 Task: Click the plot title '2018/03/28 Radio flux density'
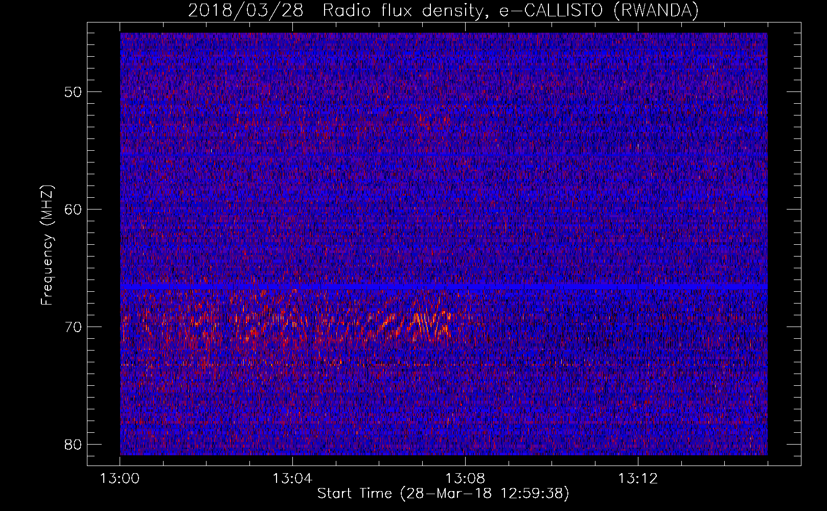pos(443,10)
